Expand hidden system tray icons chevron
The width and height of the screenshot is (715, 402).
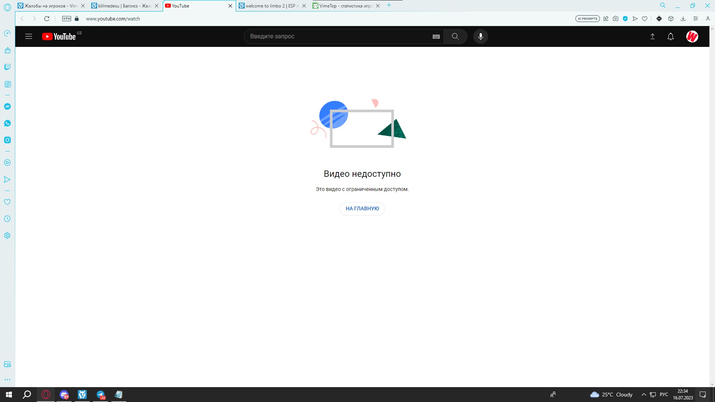click(643, 395)
